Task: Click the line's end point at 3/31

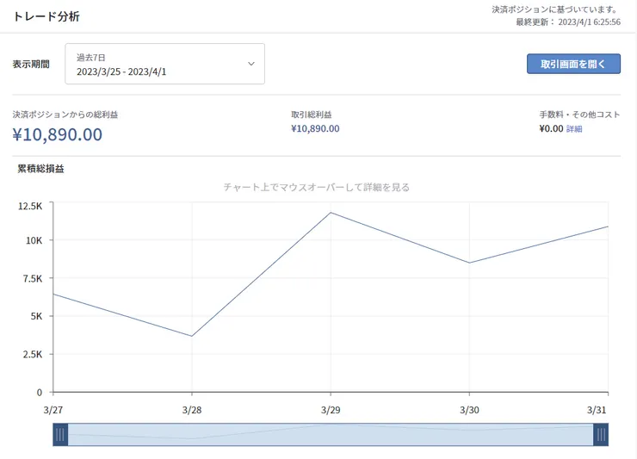Action: click(x=608, y=226)
